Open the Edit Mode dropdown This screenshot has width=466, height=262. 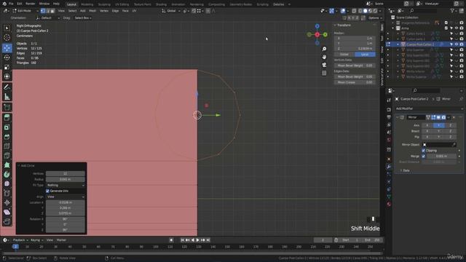click(25, 11)
